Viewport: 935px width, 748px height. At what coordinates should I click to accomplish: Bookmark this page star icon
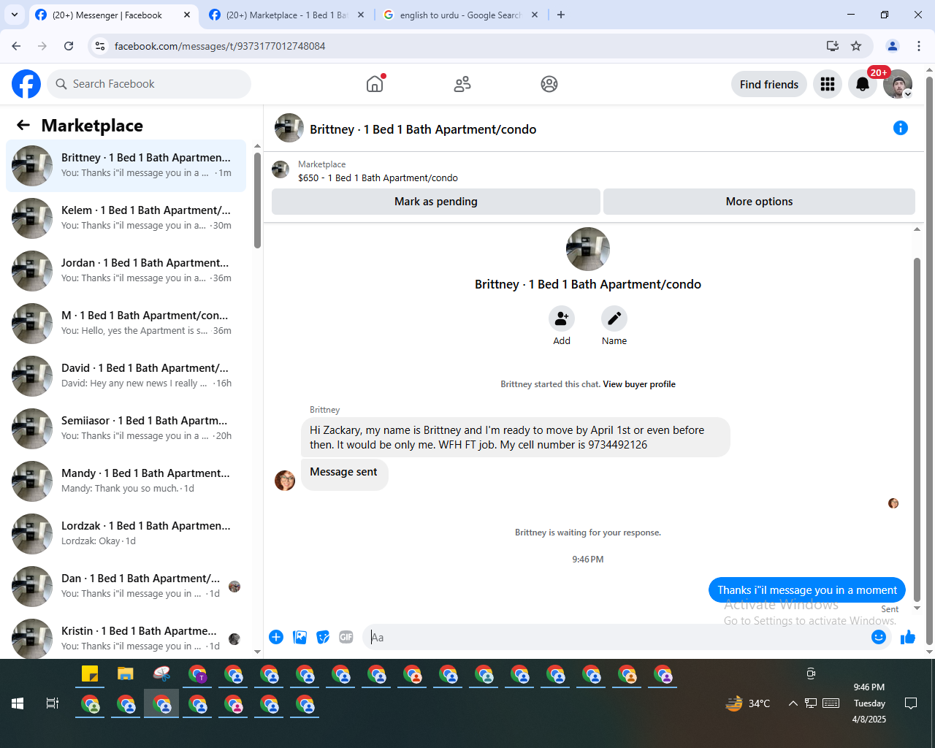tap(856, 46)
